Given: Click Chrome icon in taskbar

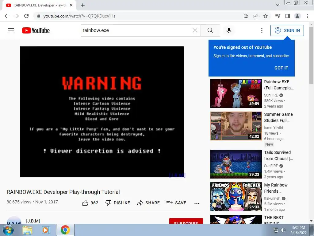Looking at the screenshot, I should coord(65,230).
